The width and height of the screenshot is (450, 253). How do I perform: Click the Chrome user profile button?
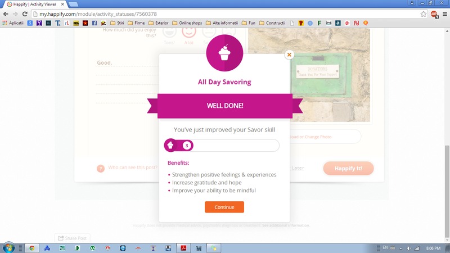[412, 3]
